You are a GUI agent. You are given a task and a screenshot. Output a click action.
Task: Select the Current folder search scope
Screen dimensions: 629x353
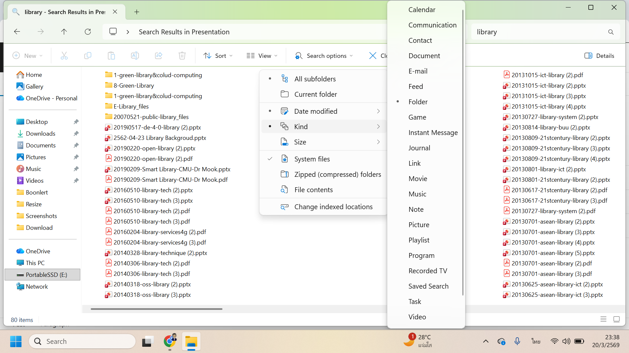(315, 94)
